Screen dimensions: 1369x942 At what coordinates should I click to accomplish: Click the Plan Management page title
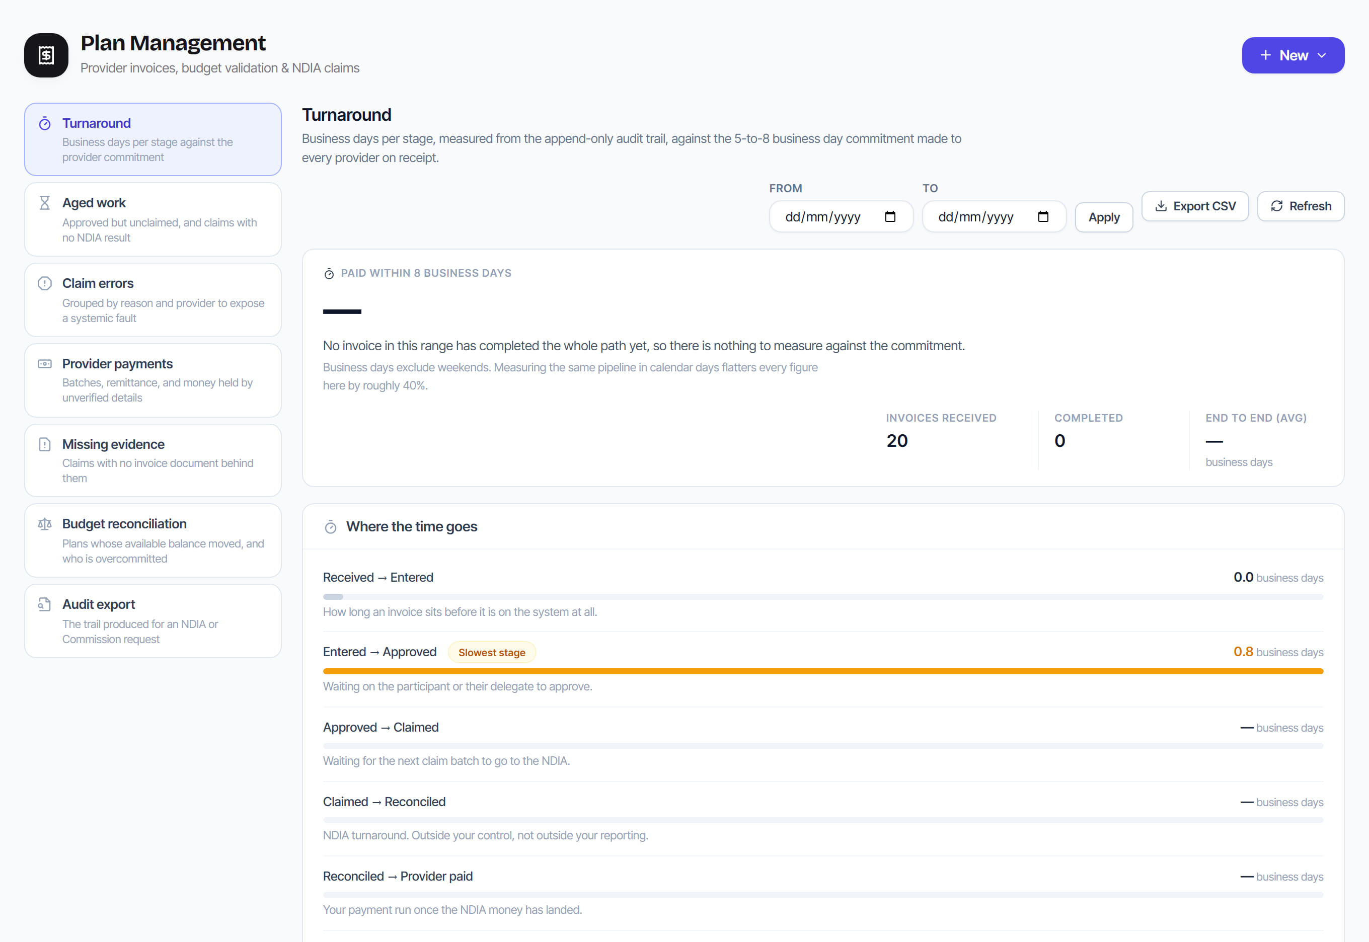[x=173, y=43]
